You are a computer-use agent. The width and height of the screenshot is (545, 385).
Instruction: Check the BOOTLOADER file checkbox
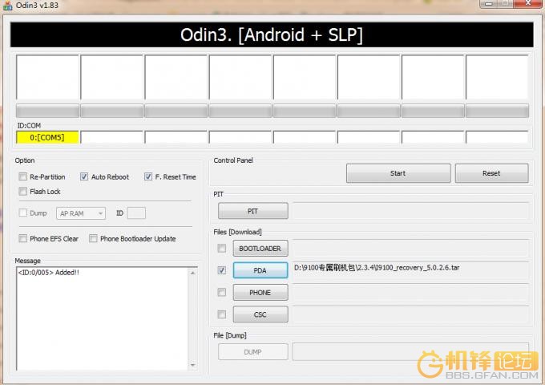(222, 248)
